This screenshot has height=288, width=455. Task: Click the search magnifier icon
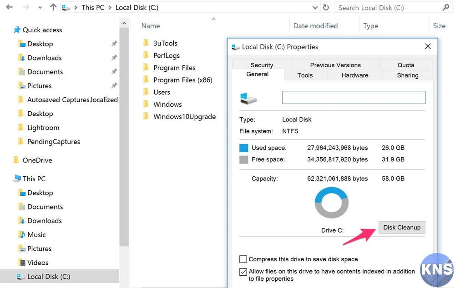pos(445,8)
